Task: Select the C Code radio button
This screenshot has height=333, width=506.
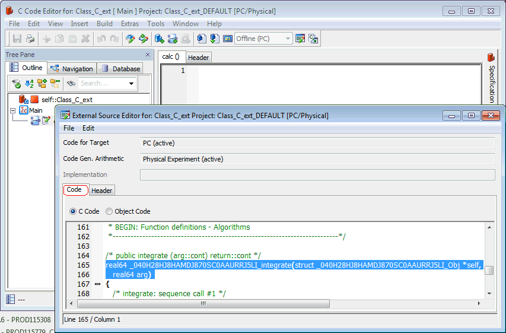Action: point(73,211)
